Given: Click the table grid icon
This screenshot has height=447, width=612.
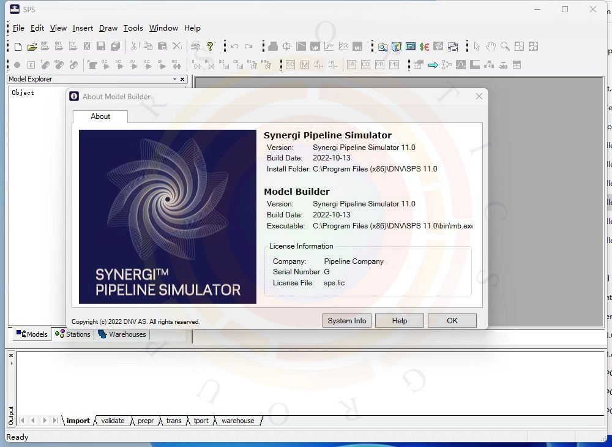Looking at the screenshot, I should pos(517,65).
